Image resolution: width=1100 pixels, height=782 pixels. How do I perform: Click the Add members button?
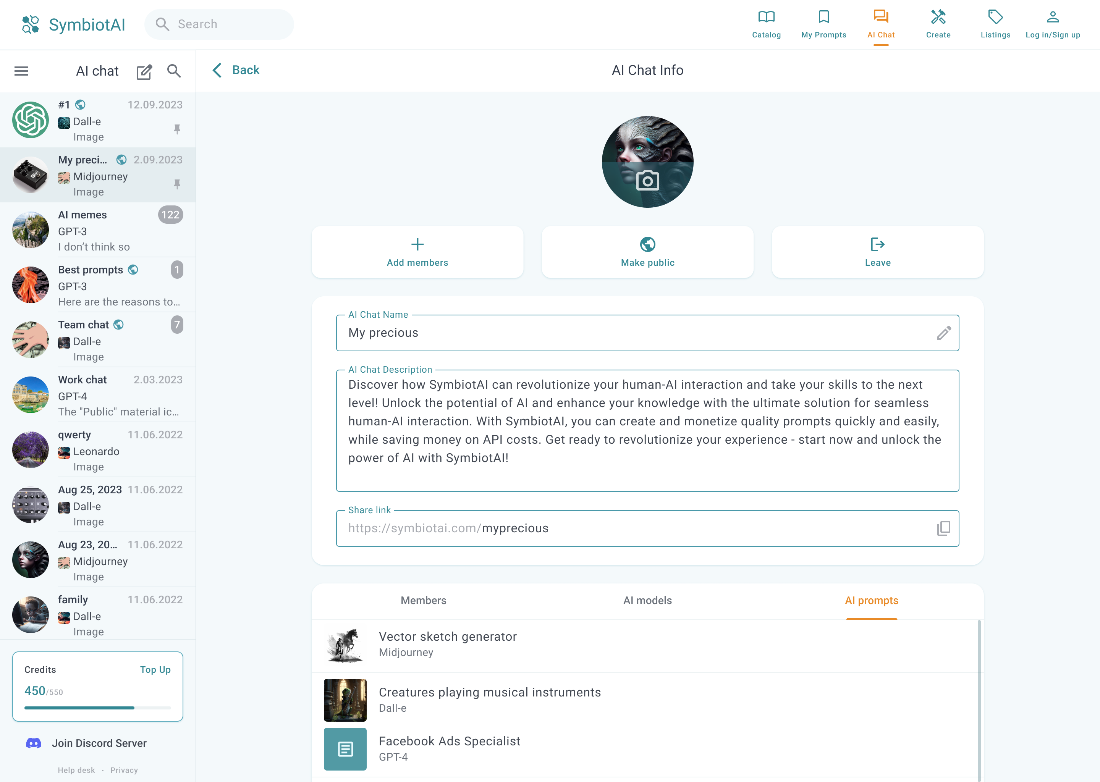[x=417, y=252]
